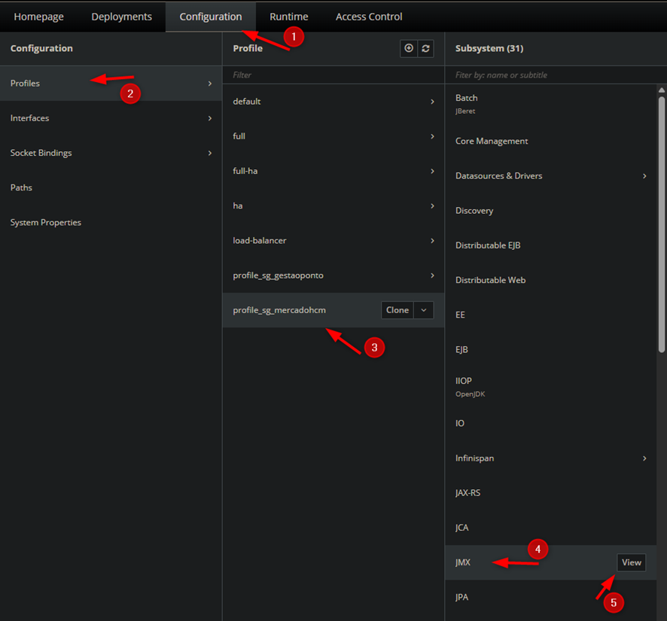Click the Profile filter input field
This screenshot has height=621, width=667.
pos(331,75)
